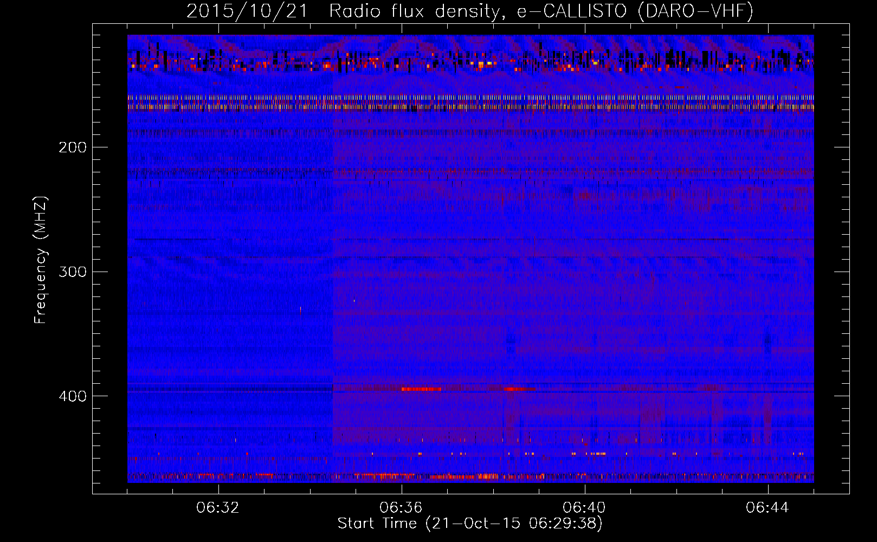Click the 400 frequency tick label

pyautogui.click(x=73, y=396)
